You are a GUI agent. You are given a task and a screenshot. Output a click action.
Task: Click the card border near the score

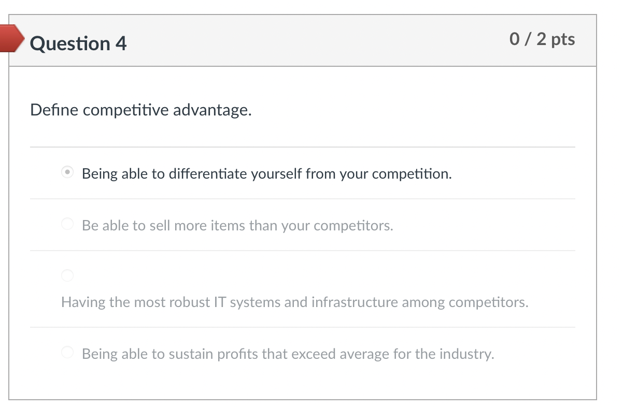[x=595, y=38]
